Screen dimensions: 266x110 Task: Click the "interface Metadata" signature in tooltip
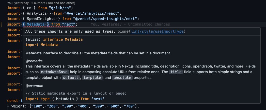63,39
